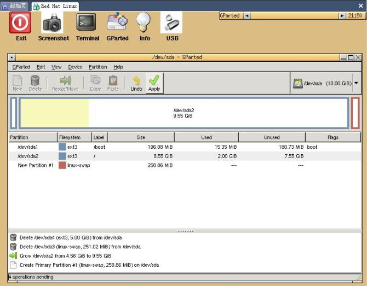Expand the /dev/sda device dropdown arrow
The width and height of the screenshot is (367, 286).
[356, 83]
